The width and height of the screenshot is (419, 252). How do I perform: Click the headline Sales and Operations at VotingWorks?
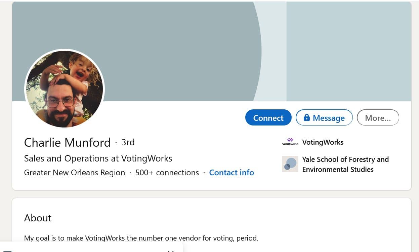coord(98,158)
